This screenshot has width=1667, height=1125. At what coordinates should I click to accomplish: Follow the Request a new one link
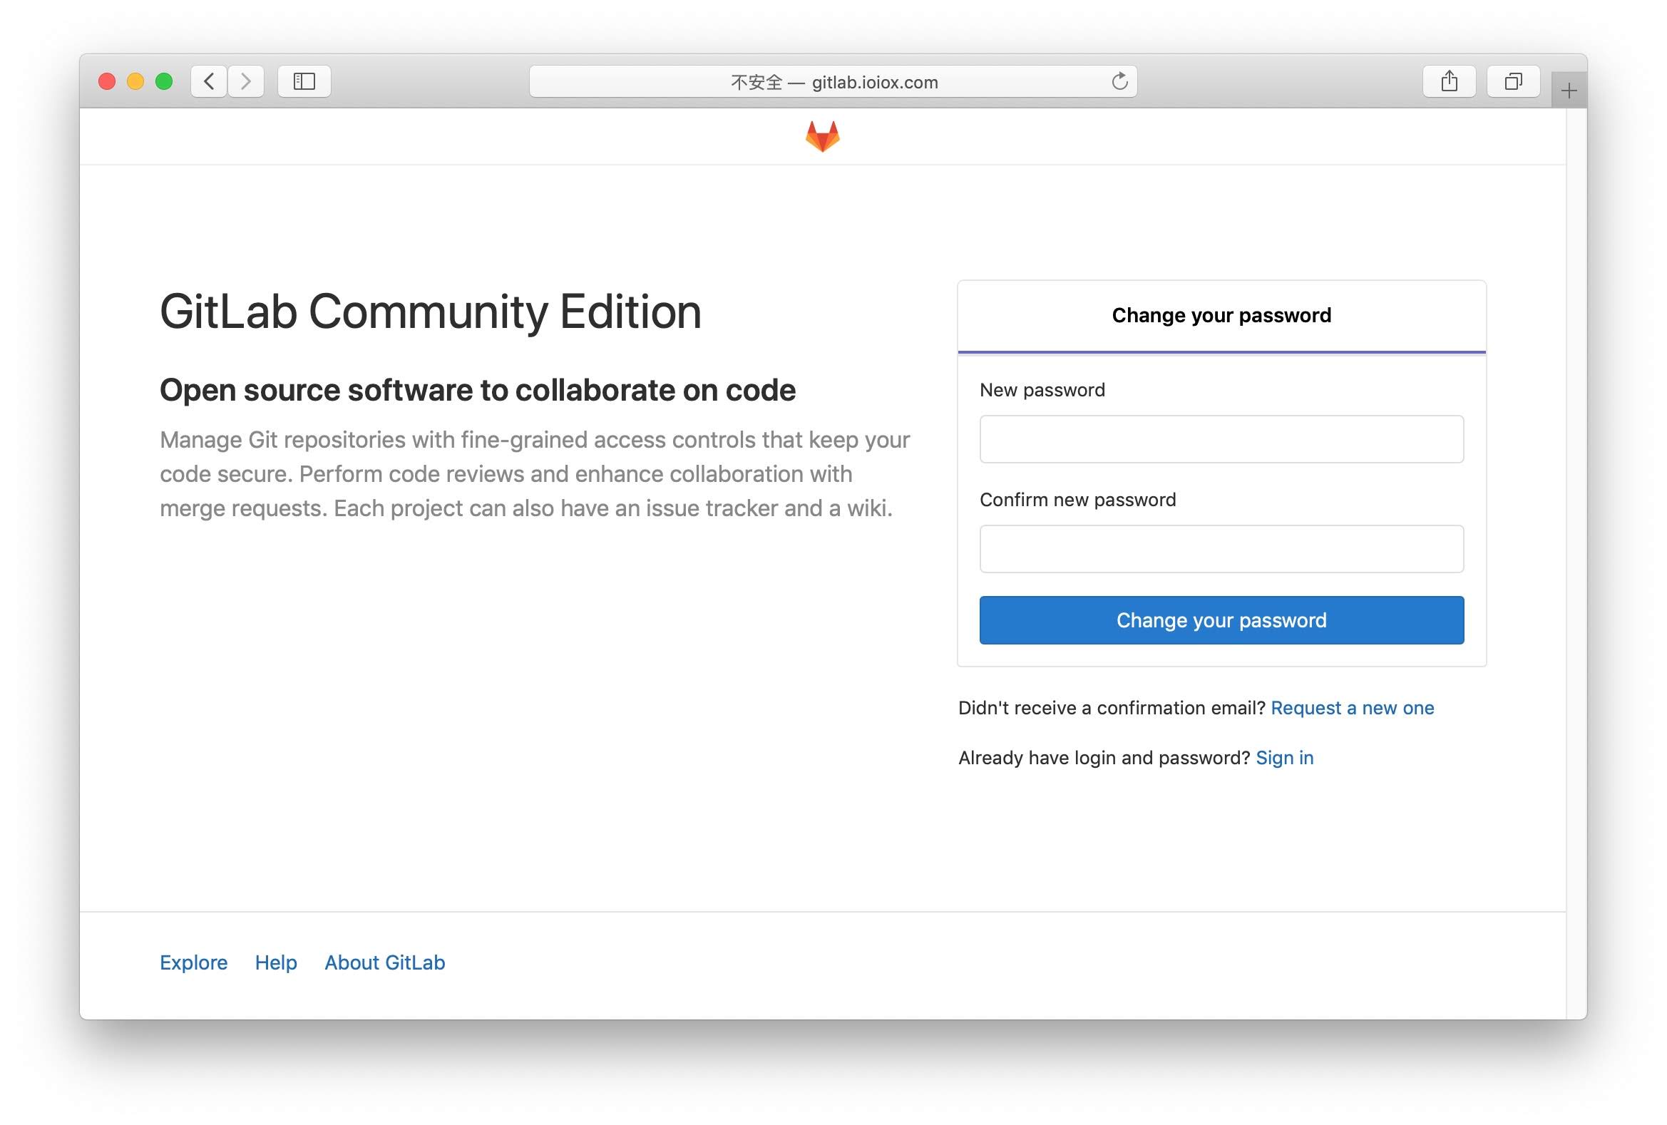(1352, 708)
